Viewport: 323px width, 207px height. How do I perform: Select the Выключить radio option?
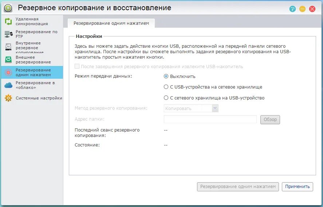(x=166, y=76)
